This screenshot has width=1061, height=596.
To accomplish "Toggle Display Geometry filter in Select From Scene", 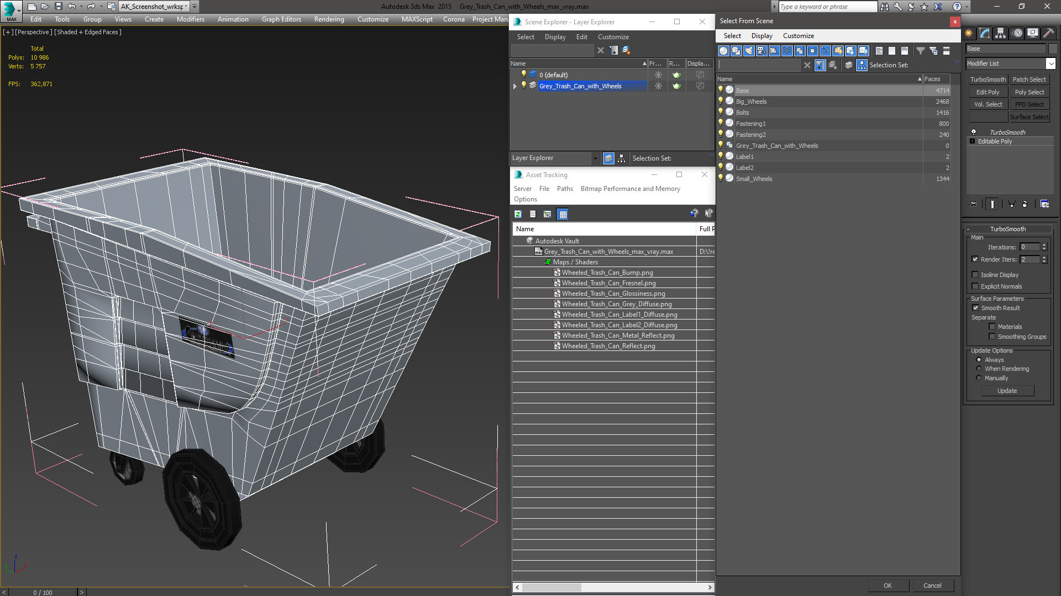I will click(x=723, y=51).
